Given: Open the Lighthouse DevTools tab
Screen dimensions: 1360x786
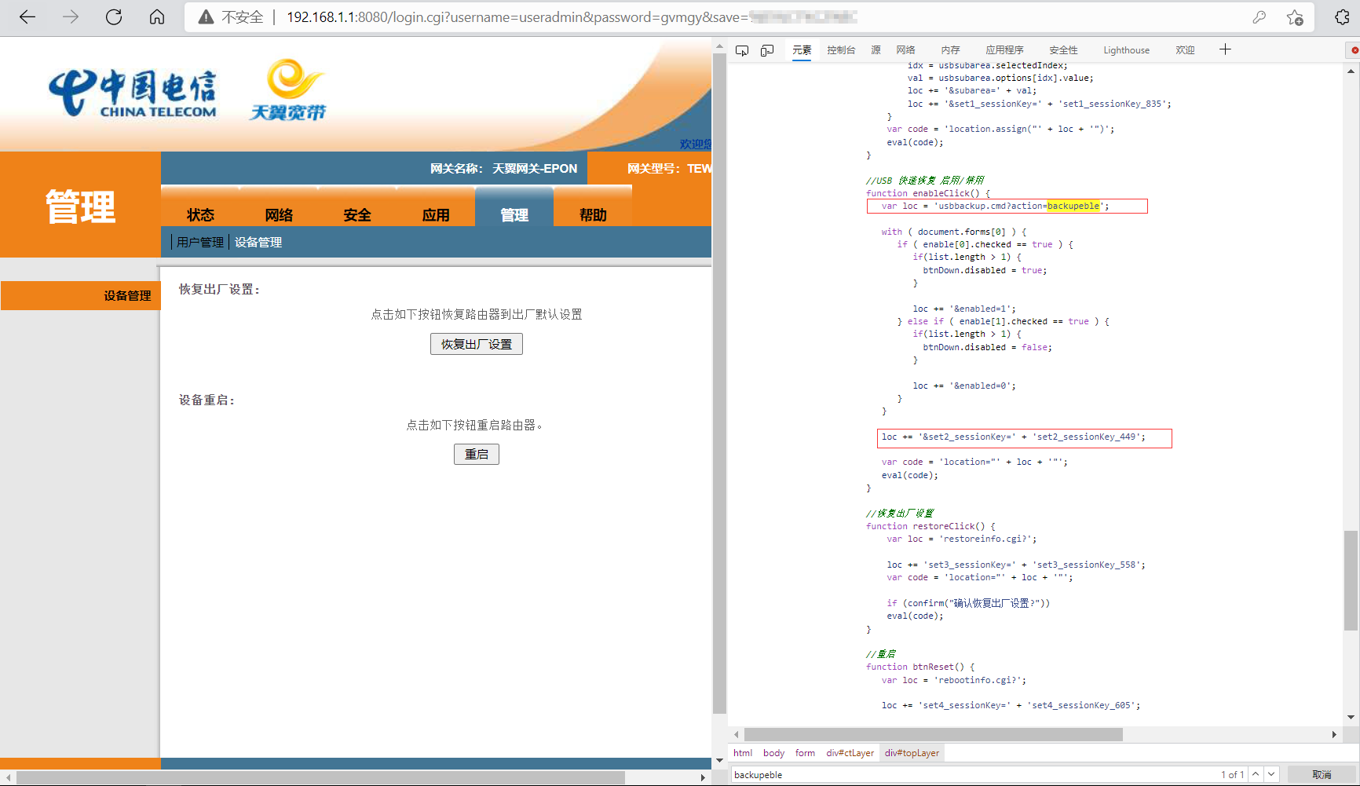Looking at the screenshot, I should pyautogui.click(x=1126, y=50).
